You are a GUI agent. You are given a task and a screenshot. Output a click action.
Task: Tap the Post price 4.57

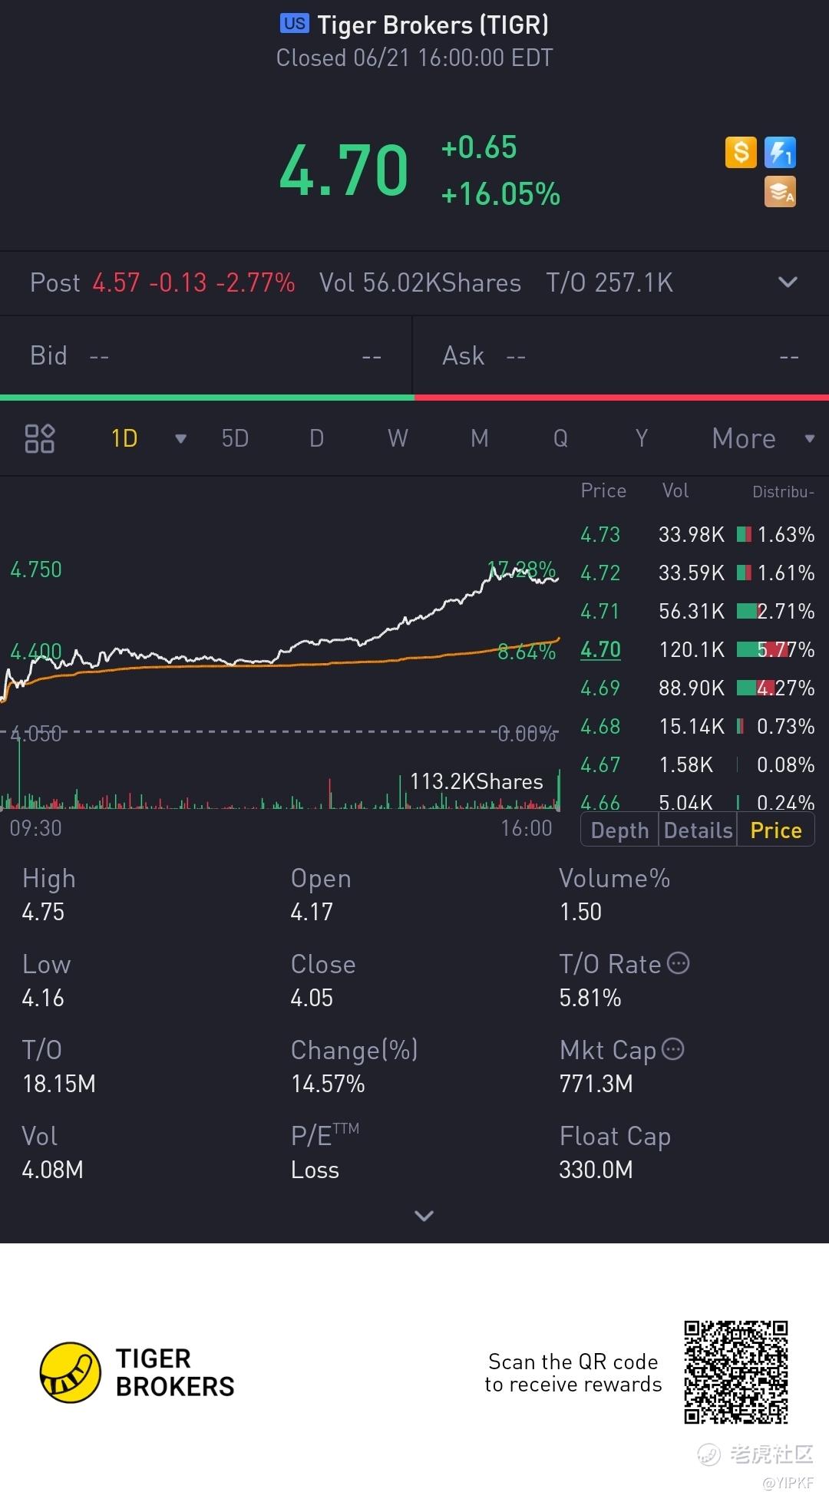coord(116,282)
